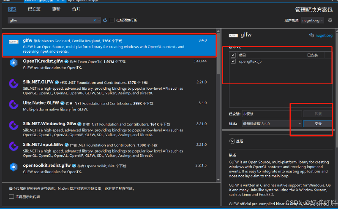Open the nuget.org link in details pane
Viewport: 338px width, 209px height.
324,35
